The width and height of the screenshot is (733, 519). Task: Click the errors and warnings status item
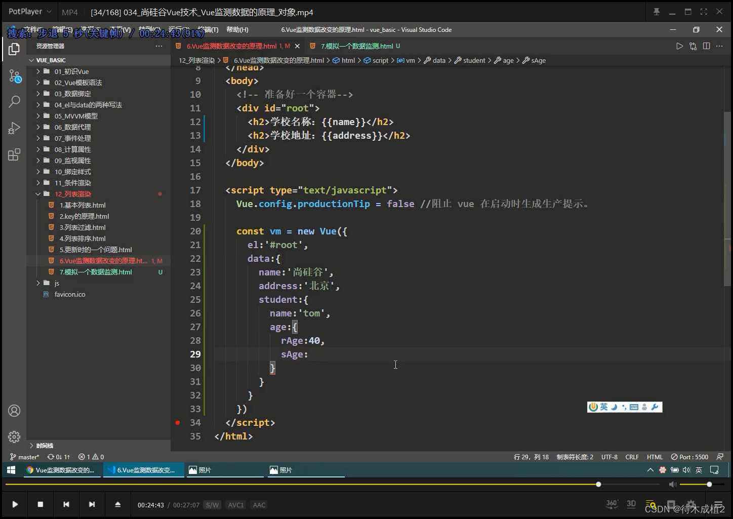point(92,457)
